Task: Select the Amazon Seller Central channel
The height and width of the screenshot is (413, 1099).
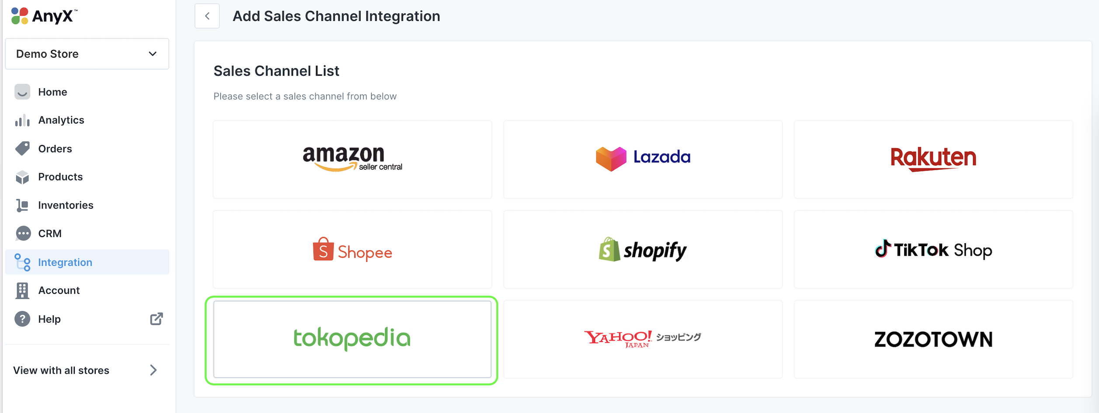Action: (x=352, y=159)
